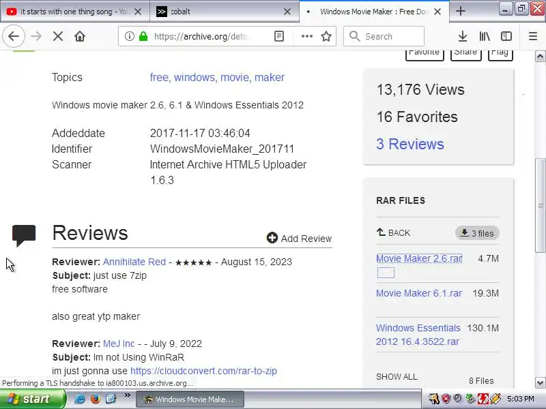
Task: Click the identifier WindowsMovieMaker_201711 text
Action: (x=222, y=149)
